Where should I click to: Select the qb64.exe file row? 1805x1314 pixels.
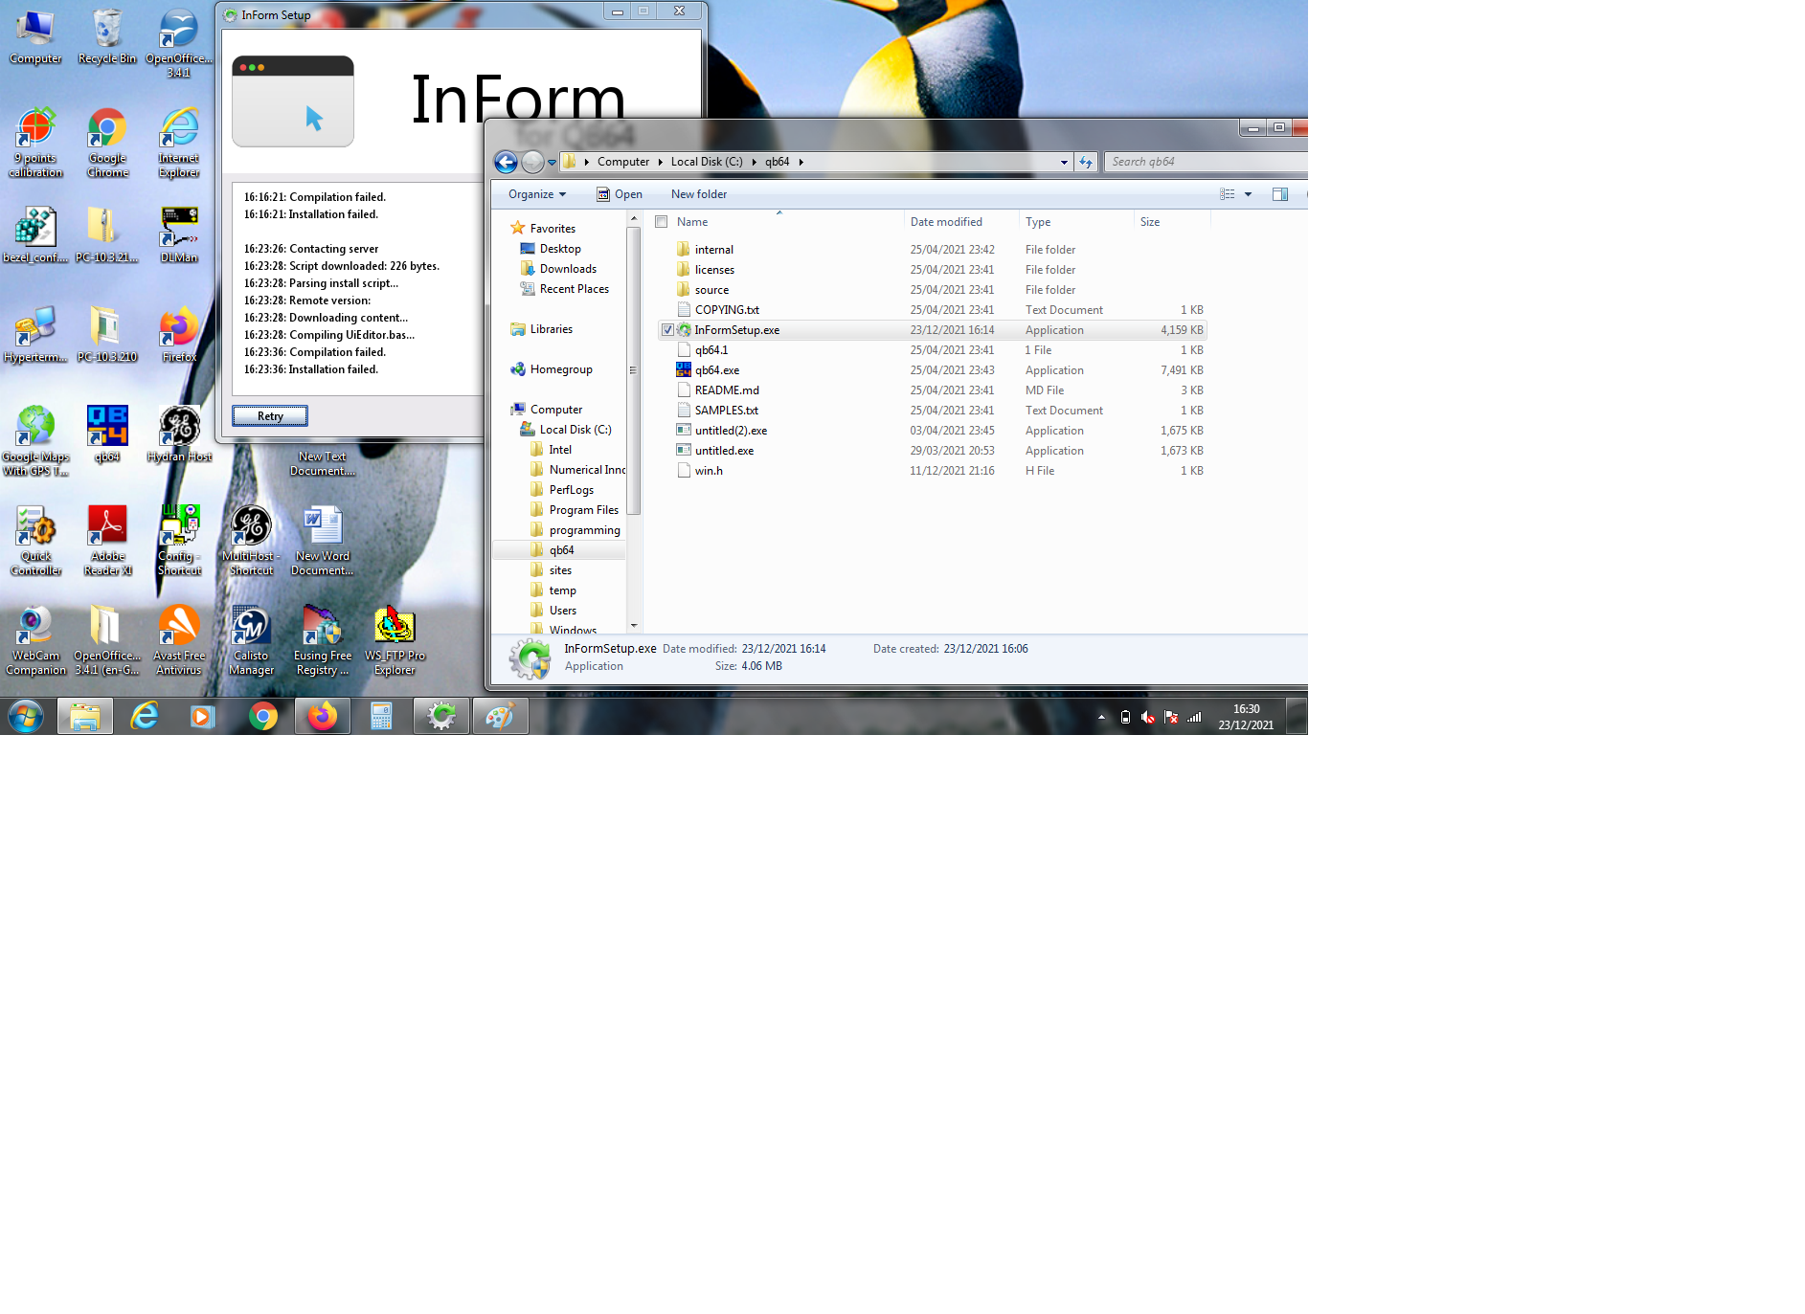[934, 370]
